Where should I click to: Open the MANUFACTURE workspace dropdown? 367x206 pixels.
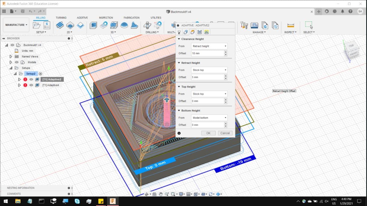click(16, 25)
